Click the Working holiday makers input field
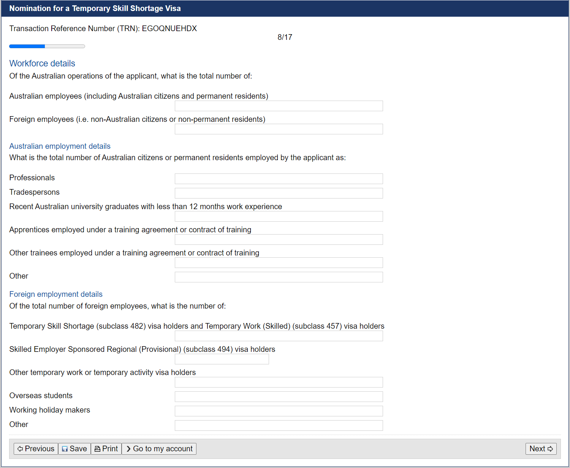This screenshot has height=468, width=570. coord(279,411)
